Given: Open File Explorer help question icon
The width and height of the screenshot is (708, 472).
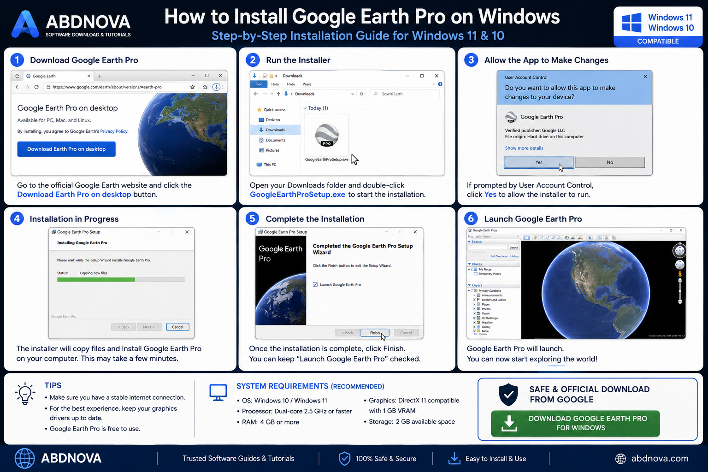Looking at the screenshot, I should (440, 84).
